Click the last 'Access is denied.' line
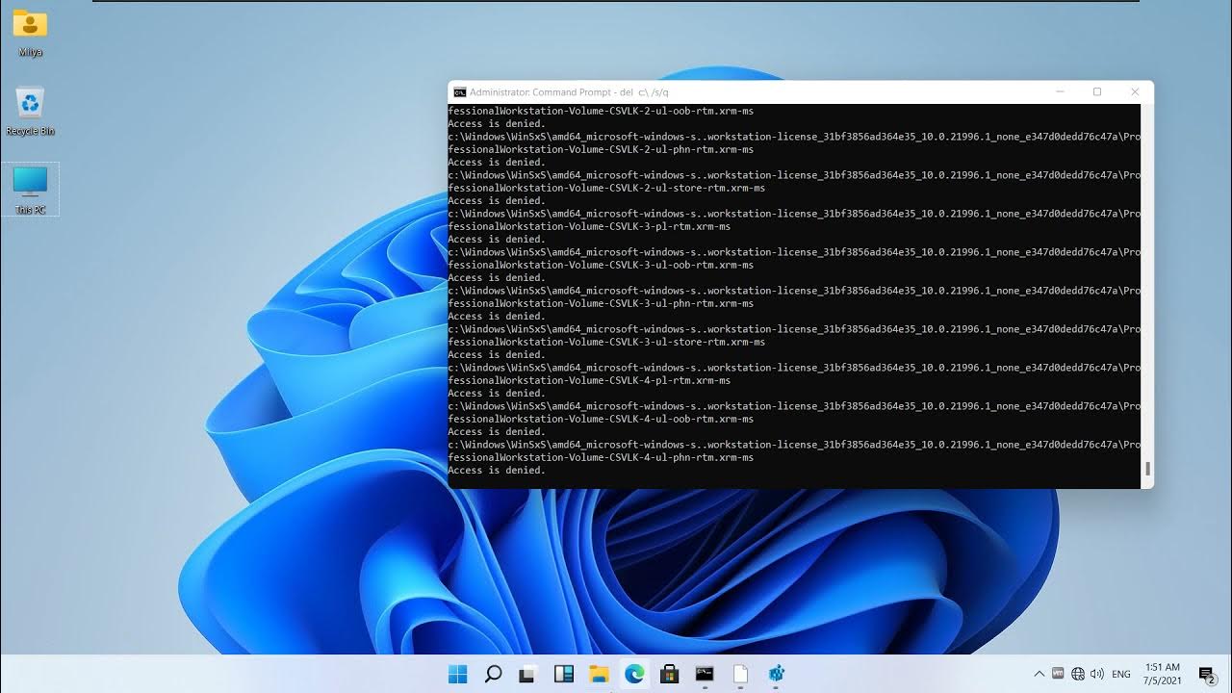The width and height of the screenshot is (1232, 693). [x=497, y=470]
